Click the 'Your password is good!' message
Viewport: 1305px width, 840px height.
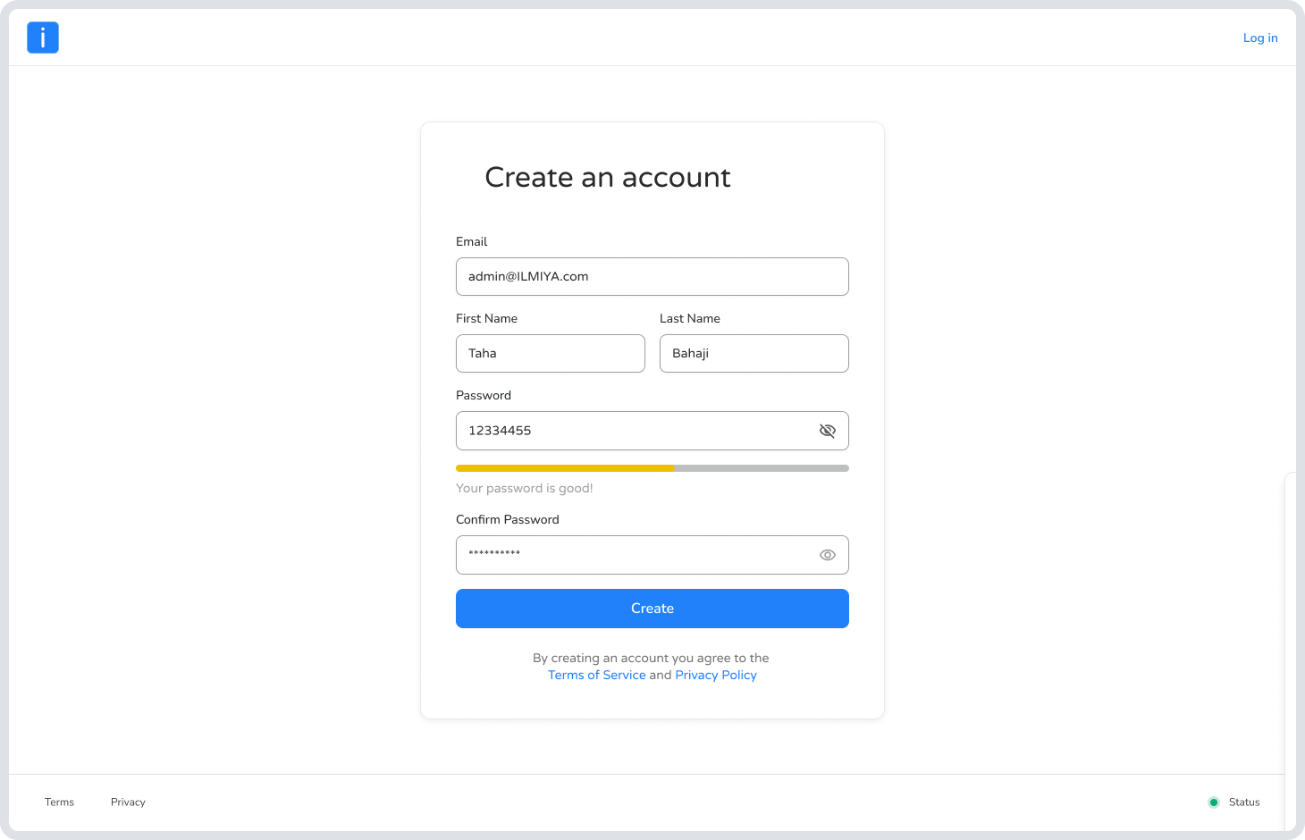coord(525,488)
